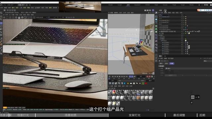Select the highlighted tool in left tool palette
The height and width of the screenshot is (119, 212).
(x=1, y=23)
